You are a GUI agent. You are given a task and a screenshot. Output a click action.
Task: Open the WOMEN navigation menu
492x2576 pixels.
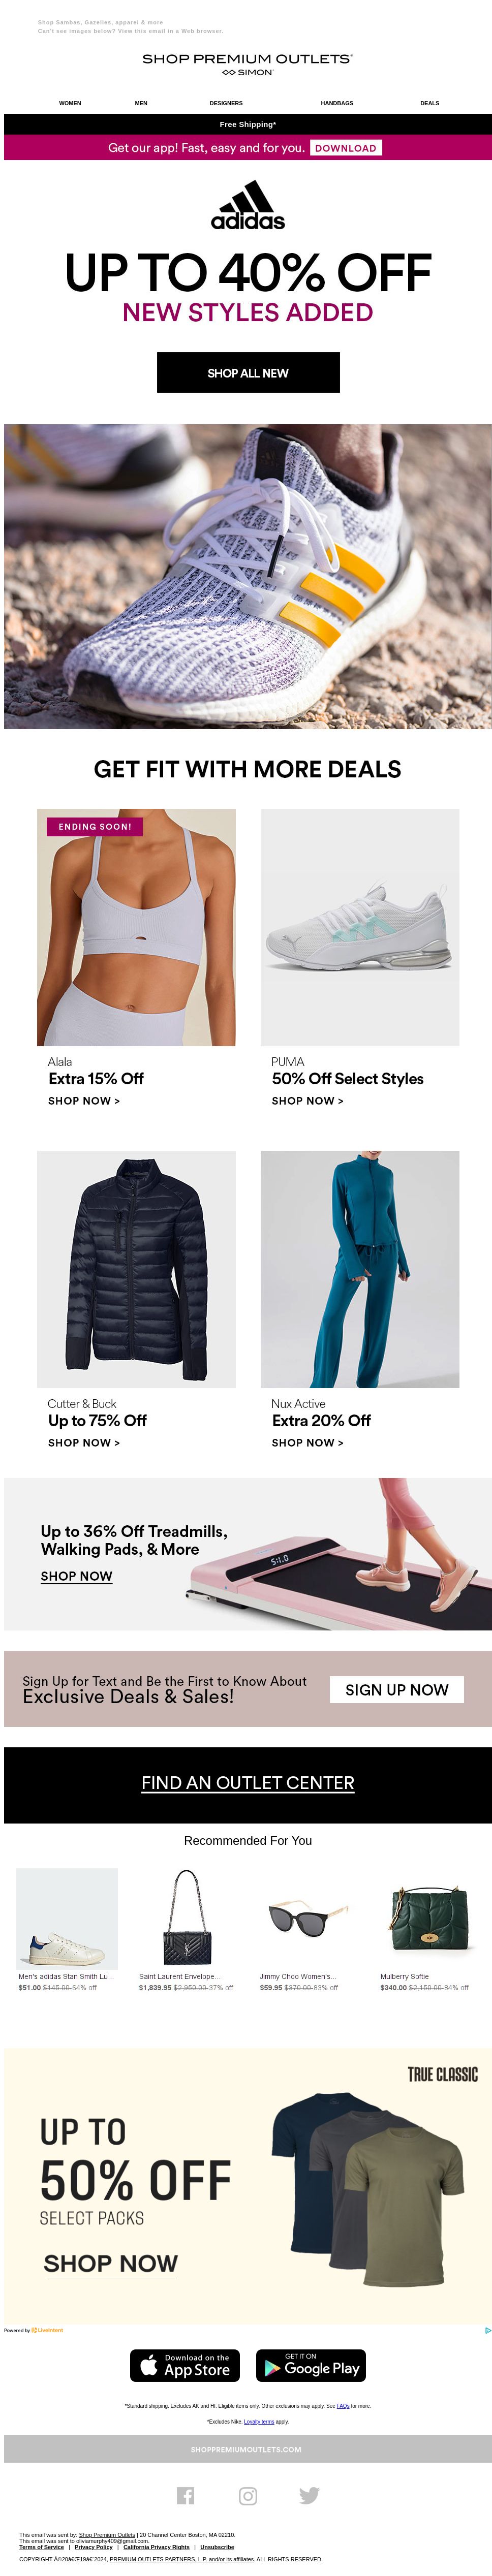pos(70,103)
